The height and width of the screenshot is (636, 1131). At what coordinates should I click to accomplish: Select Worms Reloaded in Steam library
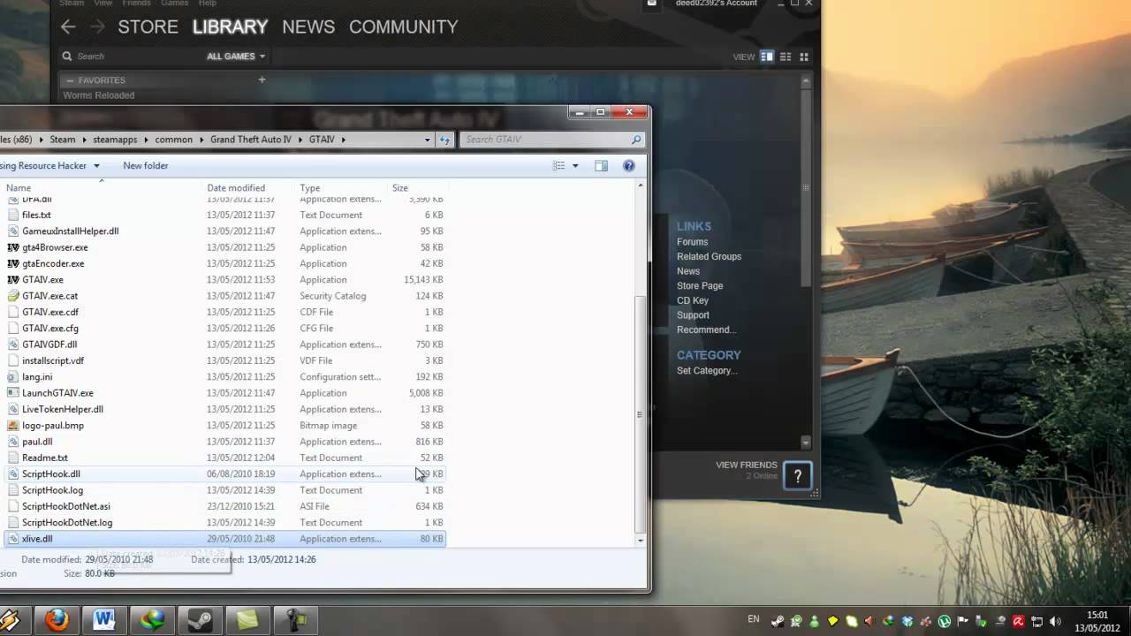99,95
